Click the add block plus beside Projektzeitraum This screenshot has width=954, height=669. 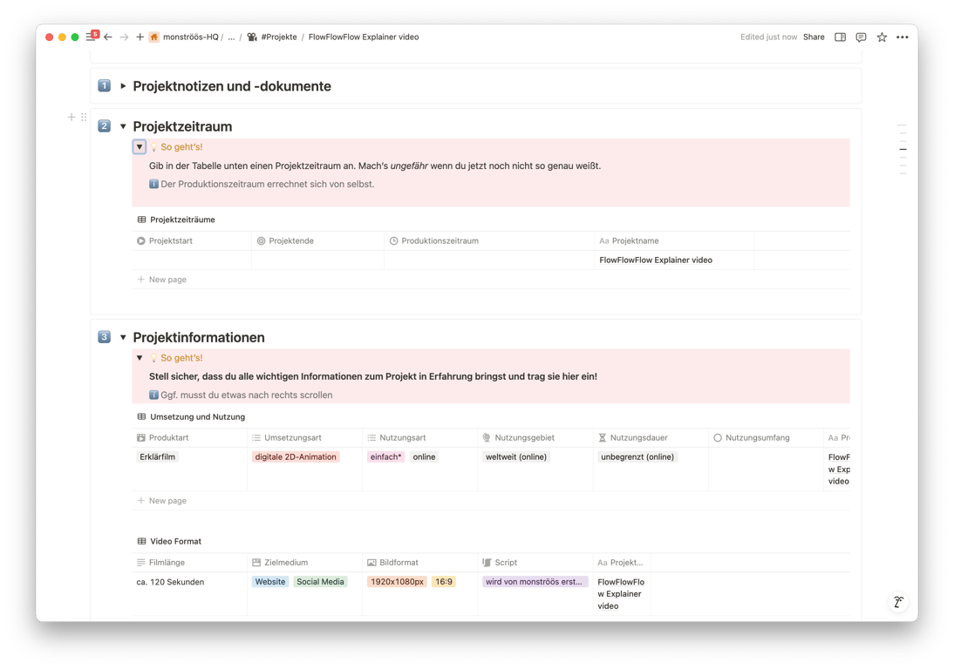click(x=72, y=117)
